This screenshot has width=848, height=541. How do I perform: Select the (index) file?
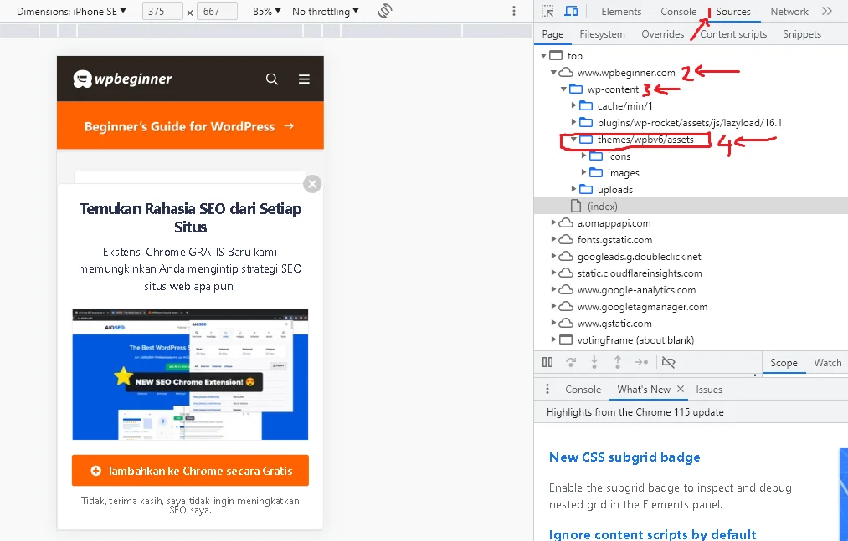[x=691, y=206]
